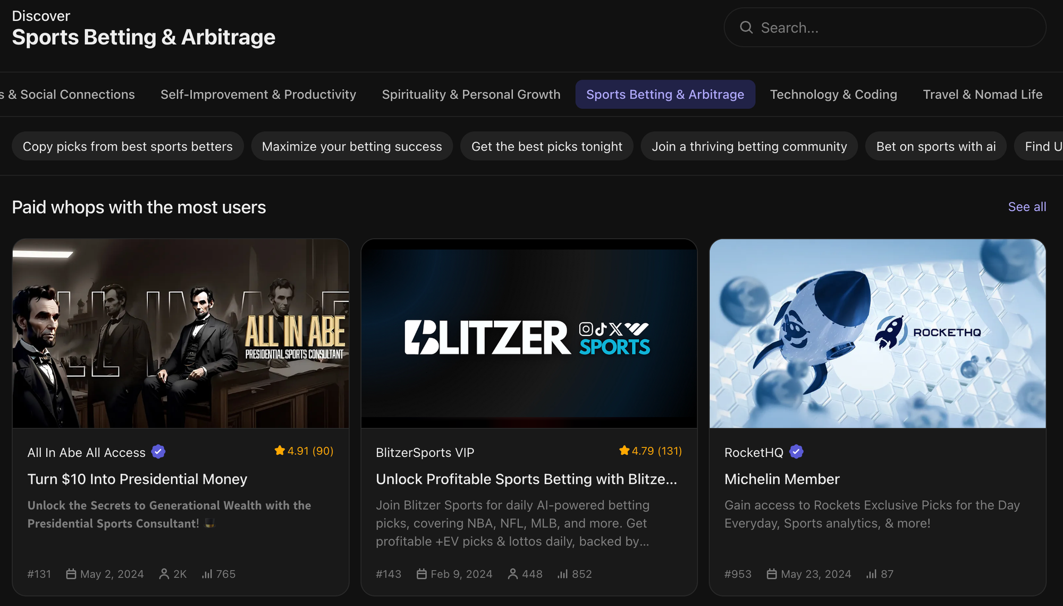1063x606 pixels.
Task: Click the star rating icon on BlitzerSports VIP
Action: tap(623, 451)
